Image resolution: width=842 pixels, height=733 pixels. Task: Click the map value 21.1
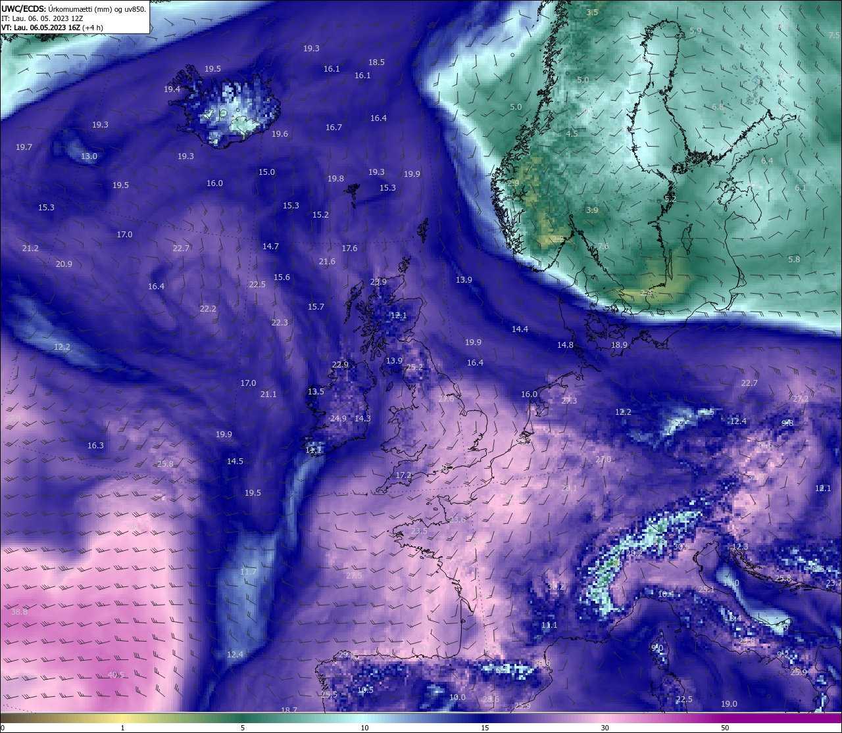coord(268,394)
